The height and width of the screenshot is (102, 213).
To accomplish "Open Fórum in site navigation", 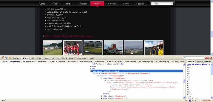I will (126, 4).
